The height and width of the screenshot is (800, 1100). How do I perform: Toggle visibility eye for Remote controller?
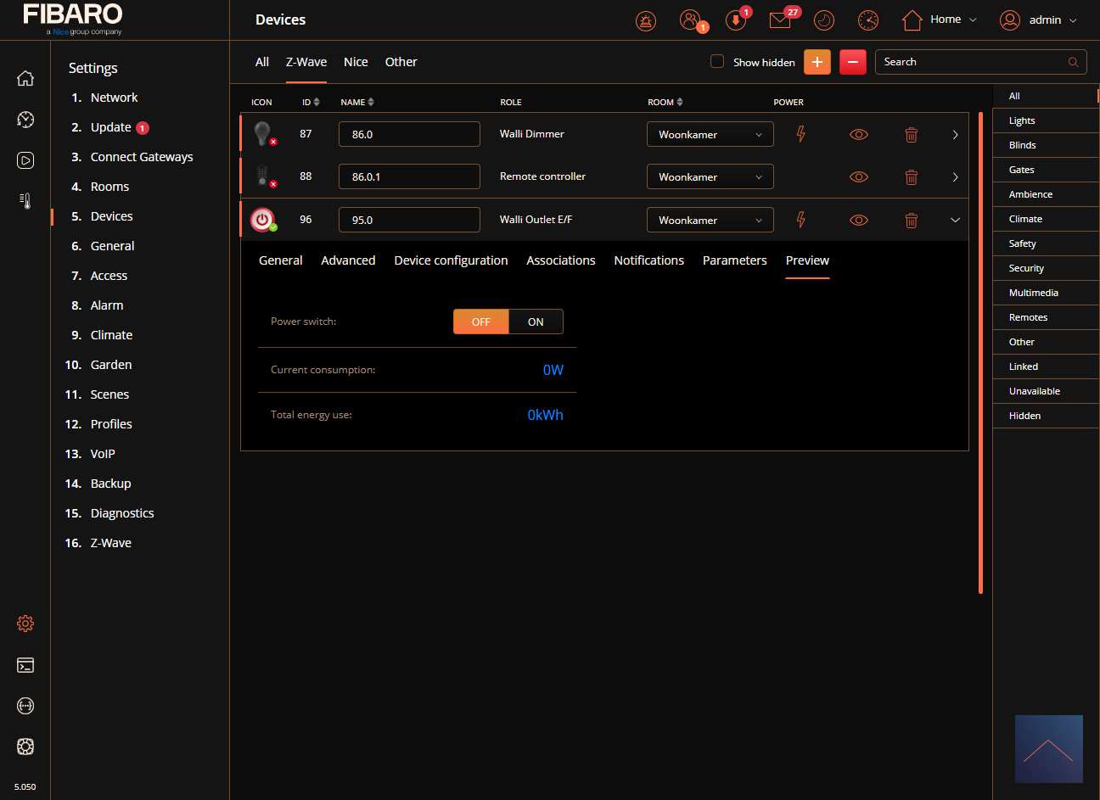click(x=859, y=177)
